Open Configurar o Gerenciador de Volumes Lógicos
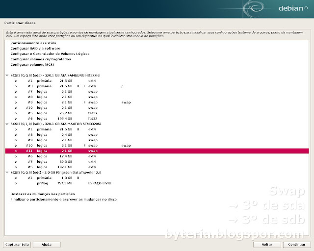The width and height of the screenshot is (314, 251). 51,54
